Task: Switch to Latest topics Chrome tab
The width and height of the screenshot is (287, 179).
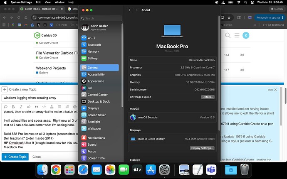Action: click(42, 9)
